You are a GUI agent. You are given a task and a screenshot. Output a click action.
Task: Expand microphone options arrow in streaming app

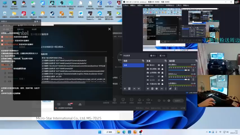pos(143,100)
